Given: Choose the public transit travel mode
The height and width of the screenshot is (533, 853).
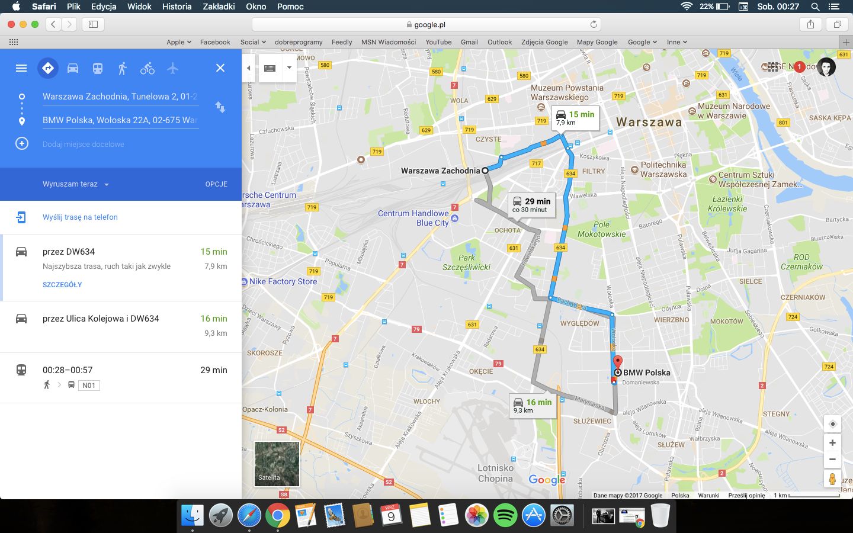Looking at the screenshot, I should (x=98, y=68).
